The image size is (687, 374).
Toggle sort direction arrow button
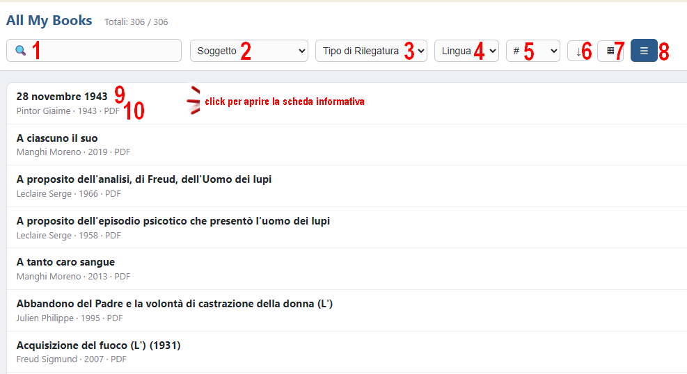581,51
